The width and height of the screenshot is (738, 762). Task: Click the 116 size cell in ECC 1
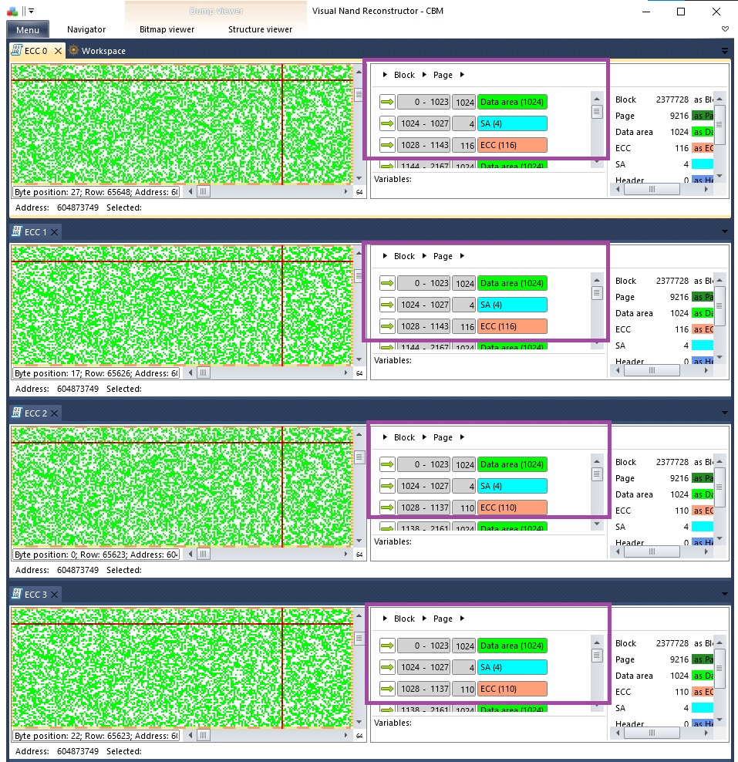[464, 326]
